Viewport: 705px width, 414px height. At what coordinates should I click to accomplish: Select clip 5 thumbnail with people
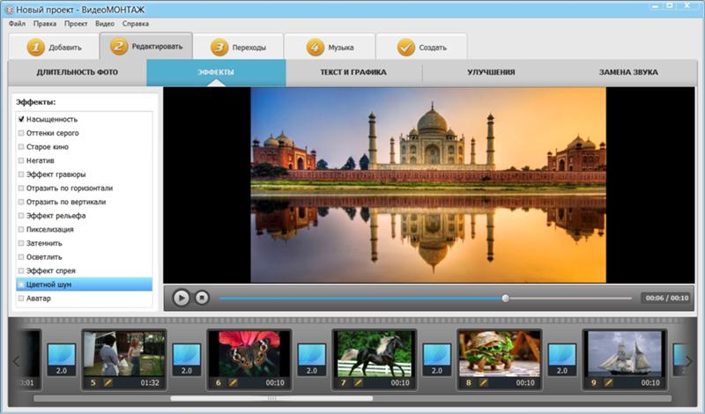tap(124, 354)
